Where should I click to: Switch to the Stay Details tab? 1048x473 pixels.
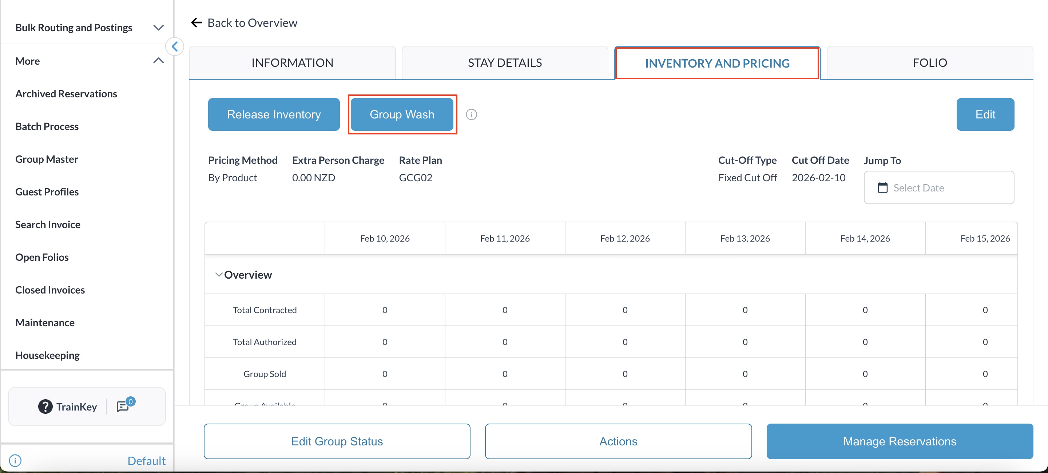pos(504,62)
